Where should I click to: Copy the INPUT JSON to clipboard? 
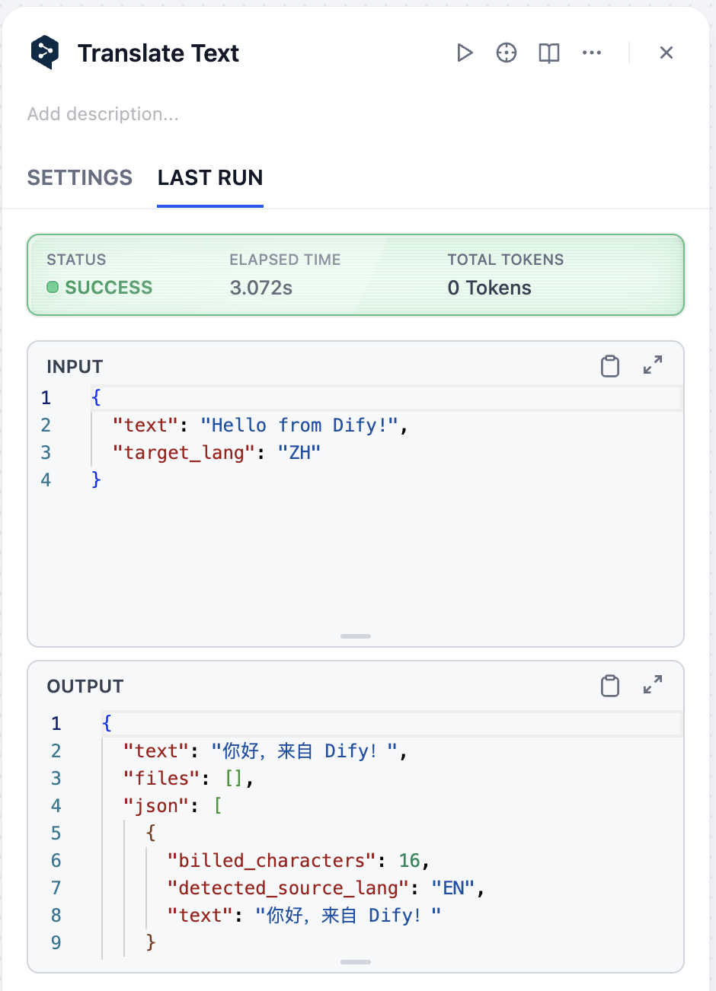610,366
